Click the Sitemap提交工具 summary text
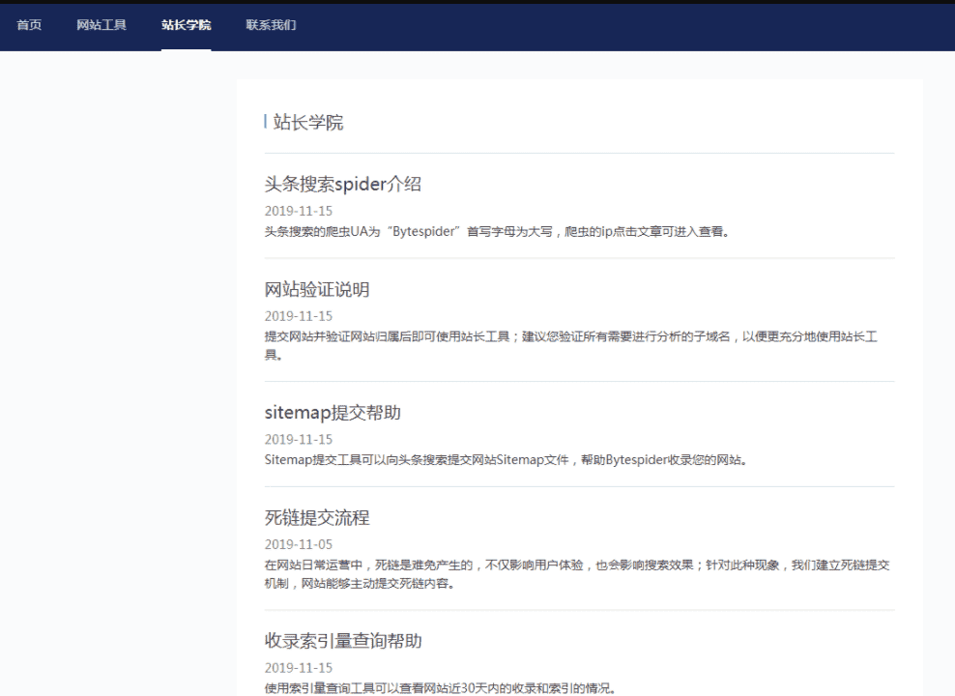Image resolution: width=955 pixels, height=696 pixels. point(506,460)
